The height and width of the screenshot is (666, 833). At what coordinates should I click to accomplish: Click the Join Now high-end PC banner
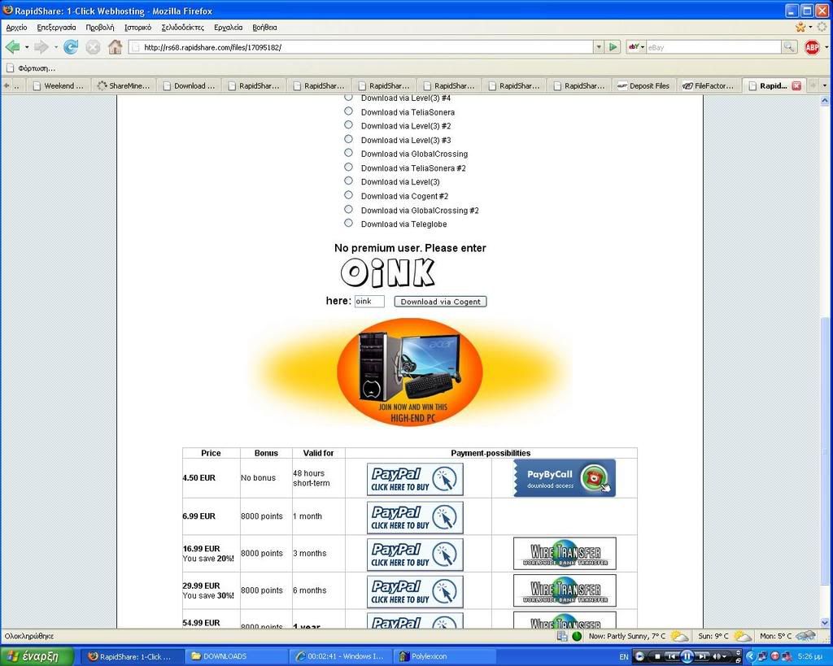pos(410,372)
